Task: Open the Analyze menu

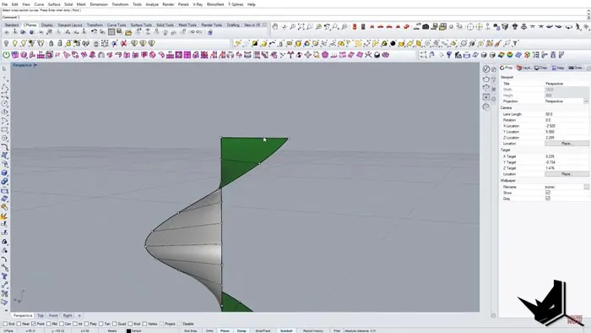Action: click(152, 4)
